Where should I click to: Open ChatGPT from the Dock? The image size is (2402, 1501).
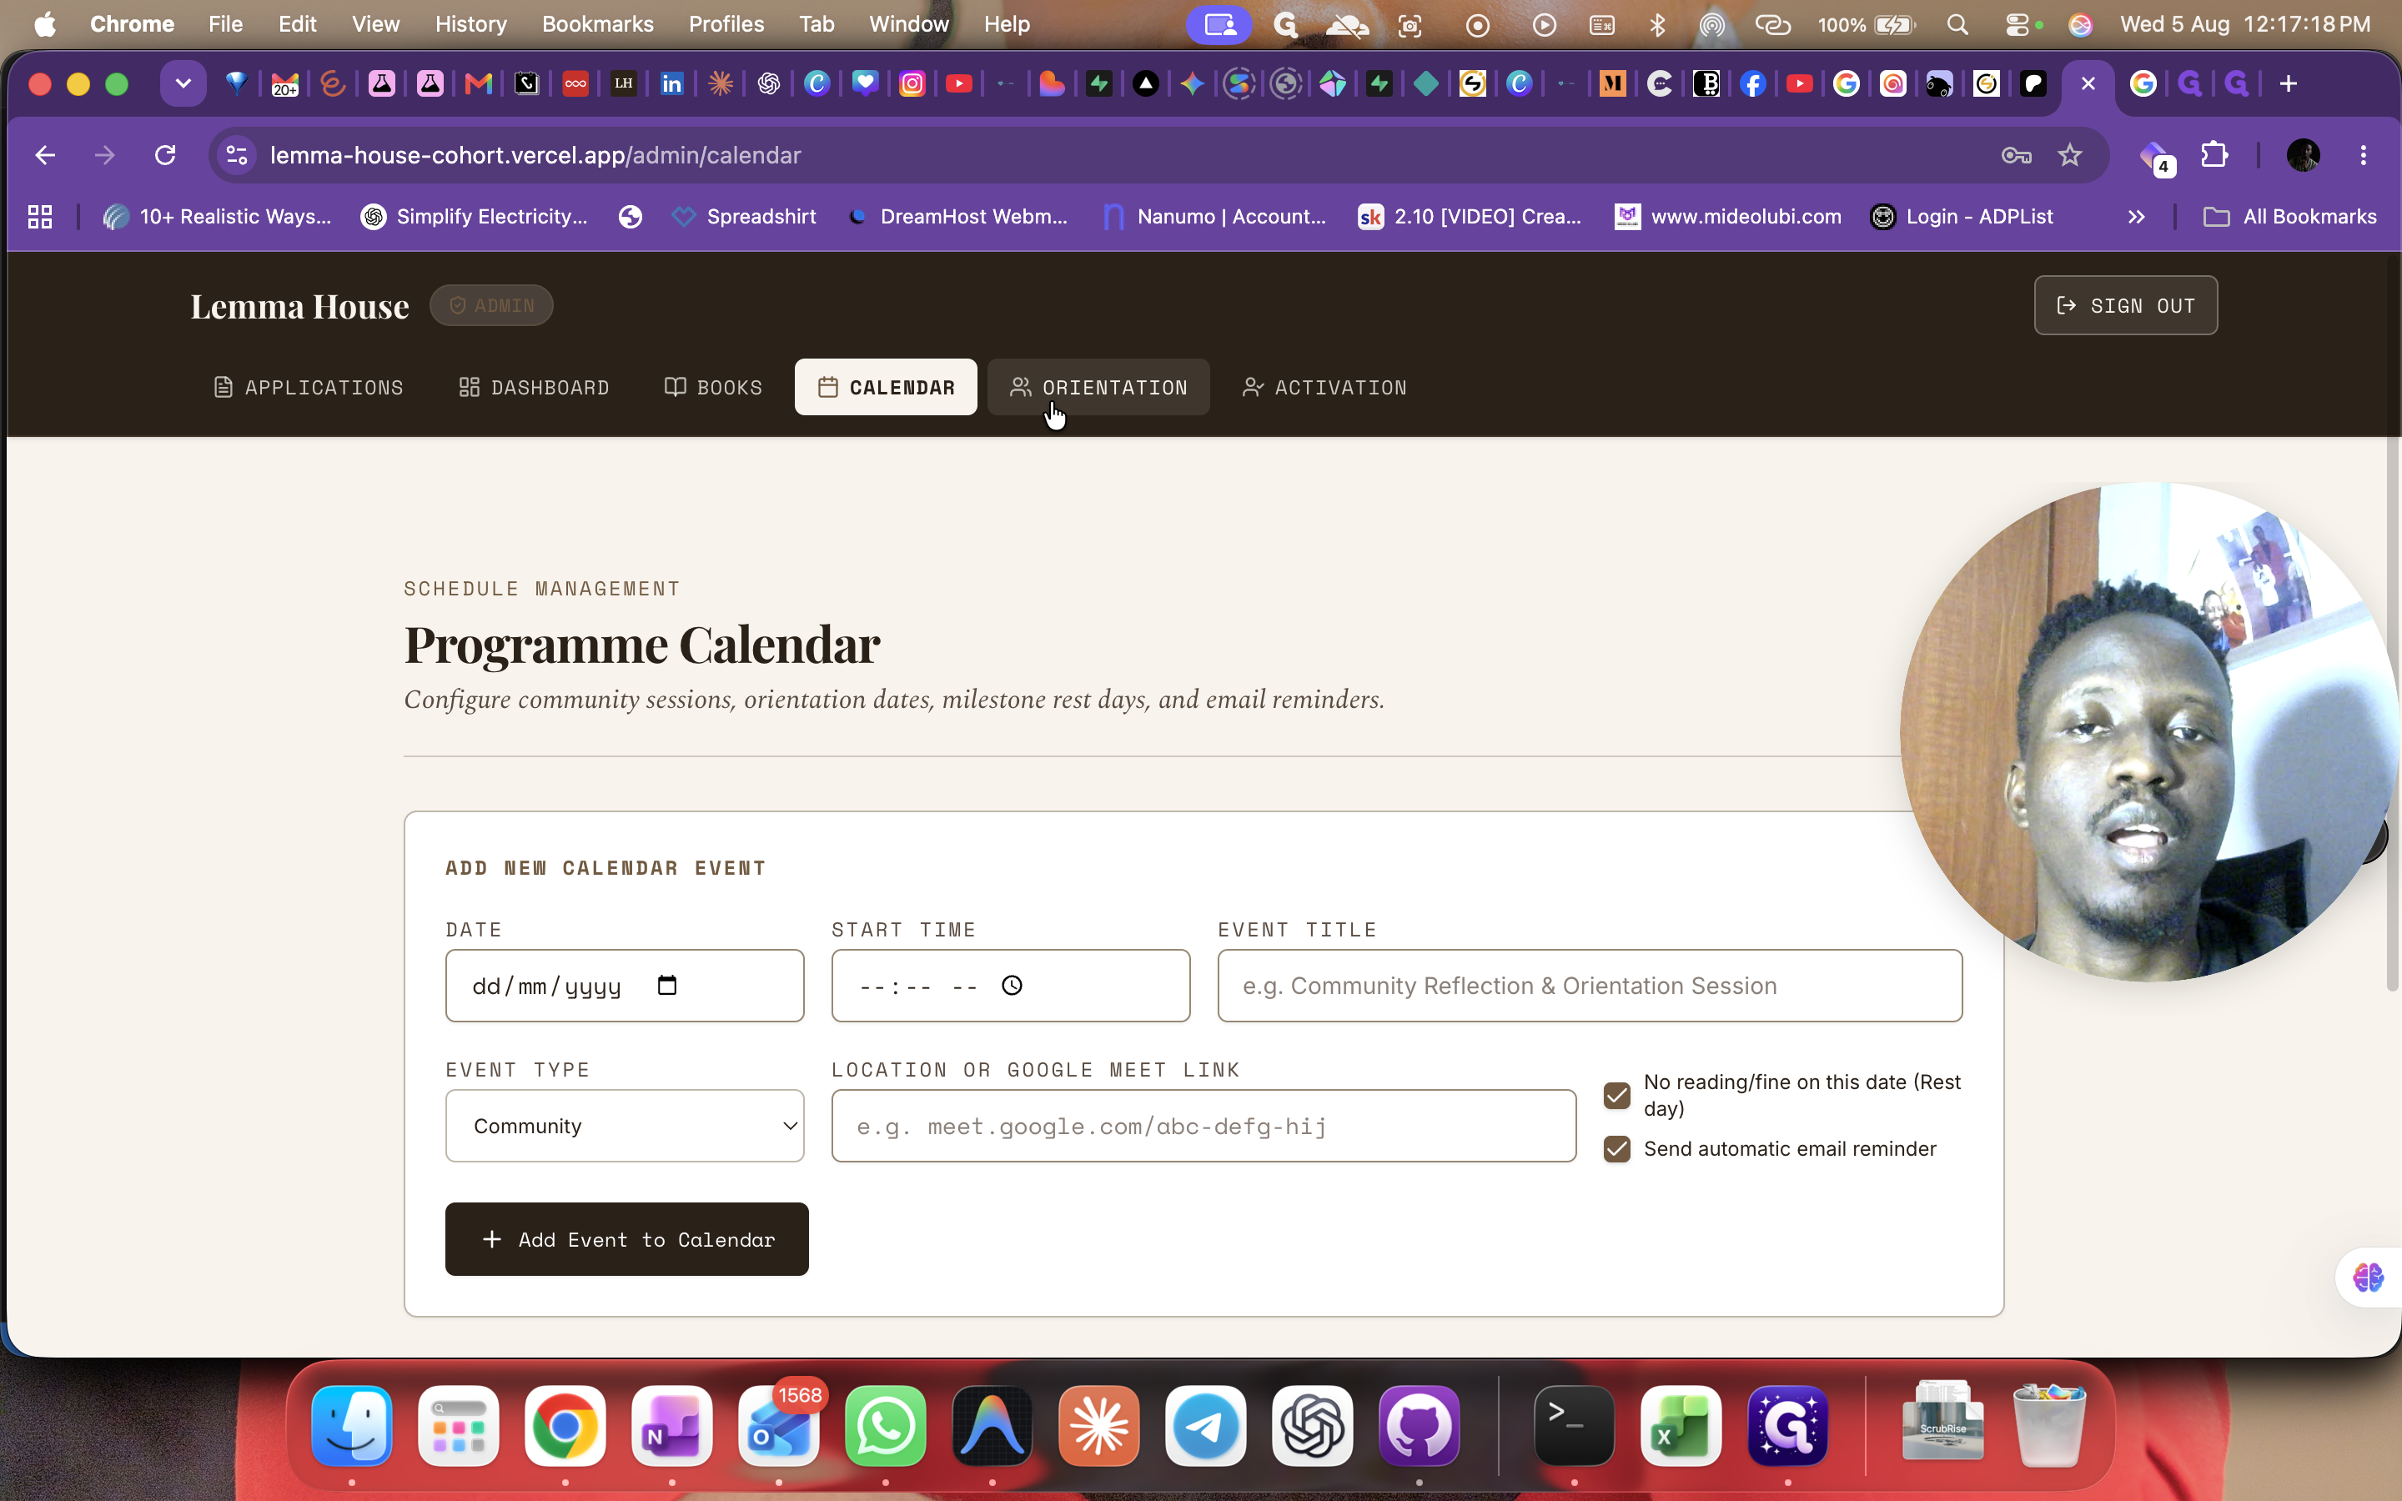pos(1312,1427)
